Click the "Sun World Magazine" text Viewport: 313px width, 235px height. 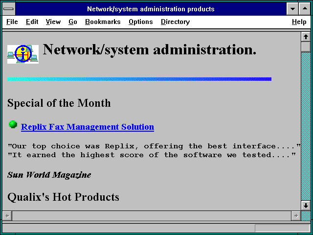49,175
